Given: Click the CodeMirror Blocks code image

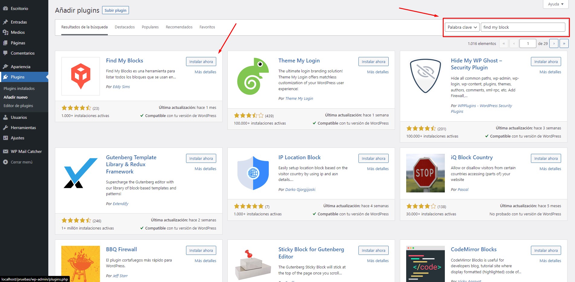Looking at the screenshot, I should click(426, 264).
